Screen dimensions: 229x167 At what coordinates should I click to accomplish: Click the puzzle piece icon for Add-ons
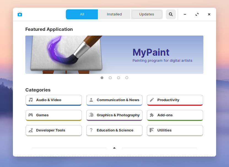pos(152,115)
